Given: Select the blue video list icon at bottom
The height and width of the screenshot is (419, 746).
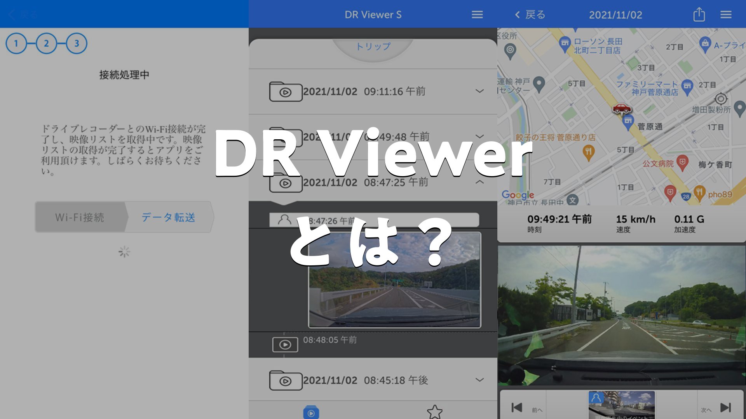Looking at the screenshot, I should (311, 412).
